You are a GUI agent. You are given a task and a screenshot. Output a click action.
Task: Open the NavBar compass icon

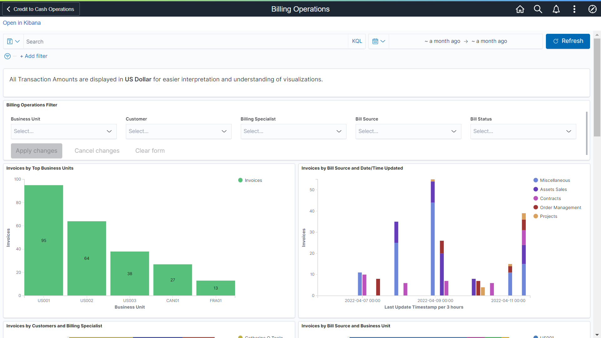[x=592, y=9]
